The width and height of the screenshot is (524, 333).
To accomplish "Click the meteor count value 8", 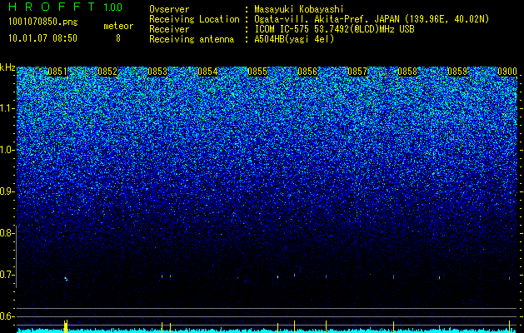I will [118, 38].
